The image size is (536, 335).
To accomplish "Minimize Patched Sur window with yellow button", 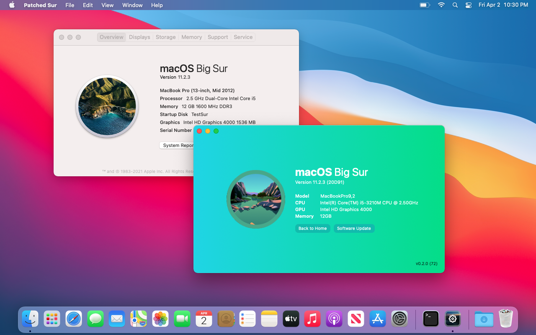I will (208, 131).
